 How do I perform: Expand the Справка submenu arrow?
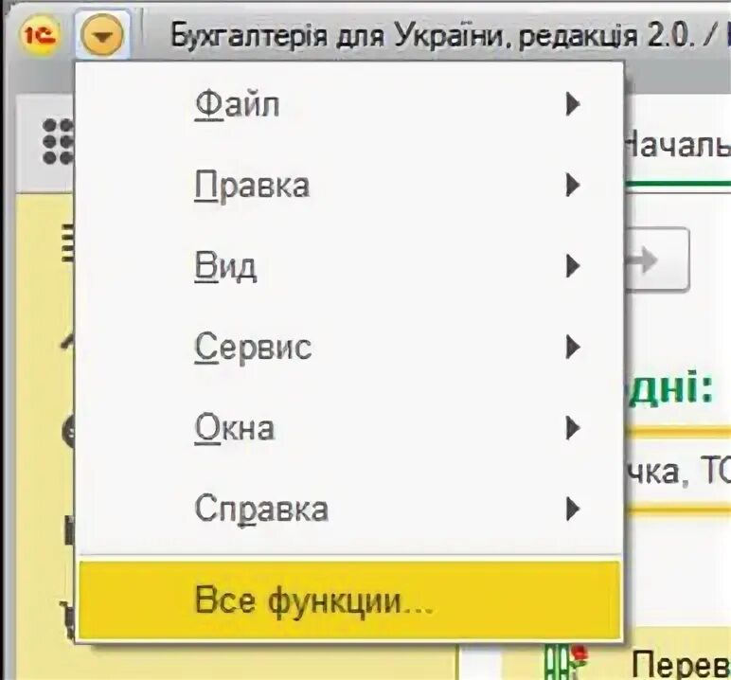tap(573, 509)
